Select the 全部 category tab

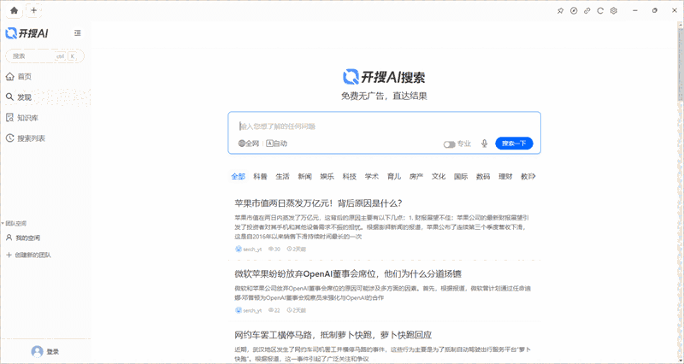[x=239, y=177]
